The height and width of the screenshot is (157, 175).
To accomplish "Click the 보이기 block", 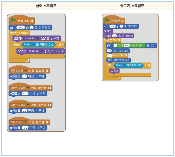I will (108, 31).
